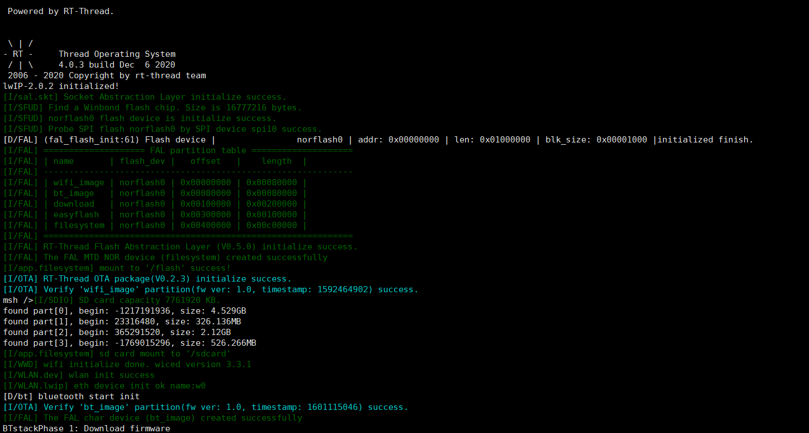This screenshot has height=433, width=809.
Task: Click the 'FAL partition table' header line
Action: click(x=178, y=150)
